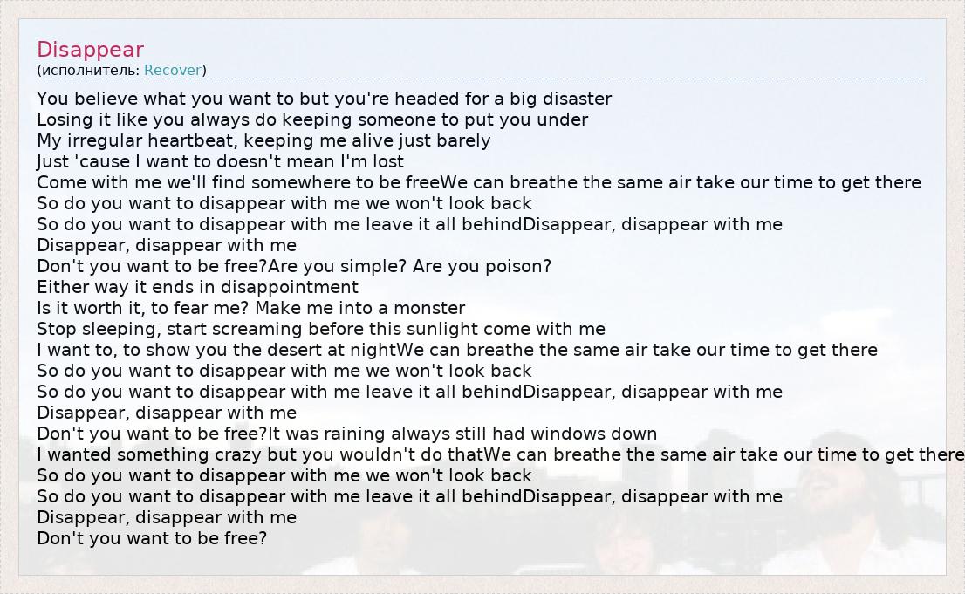Click the line "Just 'cause I want to doesn't mean I'm lost"
Image resolution: width=965 pixels, height=594 pixels.
(x=220, y=161)
